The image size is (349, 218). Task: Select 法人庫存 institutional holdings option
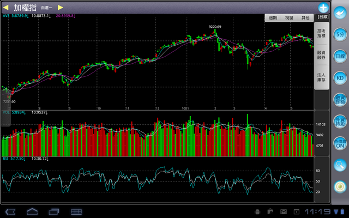[x=321, y=77]
